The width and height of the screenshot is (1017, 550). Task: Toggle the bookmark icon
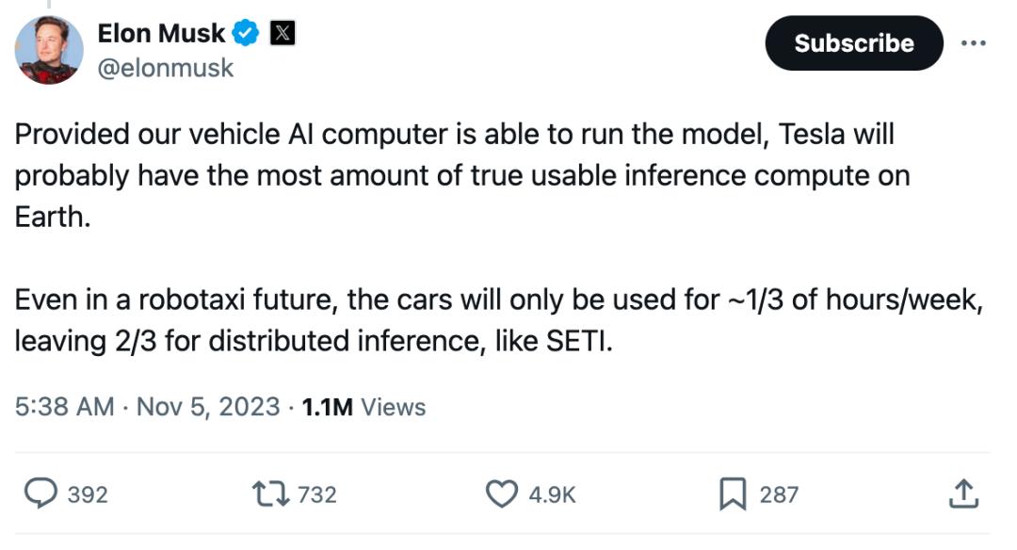click(733, 493)
